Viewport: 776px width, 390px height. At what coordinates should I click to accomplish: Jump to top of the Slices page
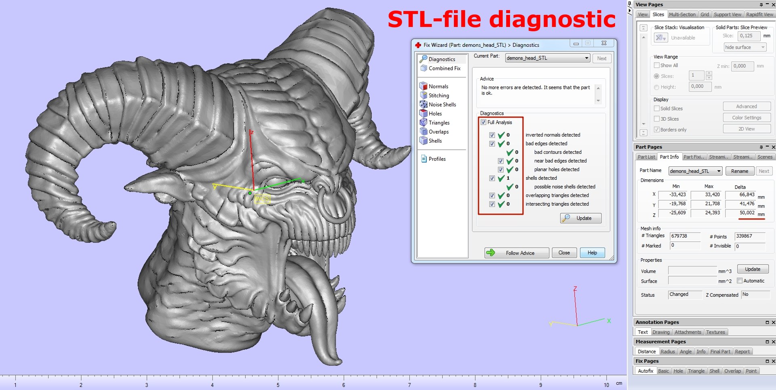click(644, 28)
